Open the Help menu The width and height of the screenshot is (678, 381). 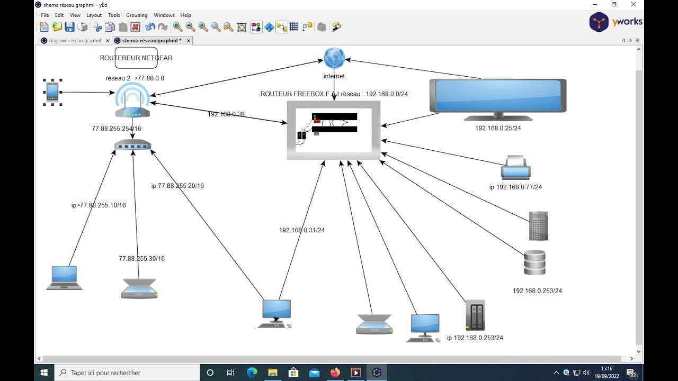click(185, 15)
